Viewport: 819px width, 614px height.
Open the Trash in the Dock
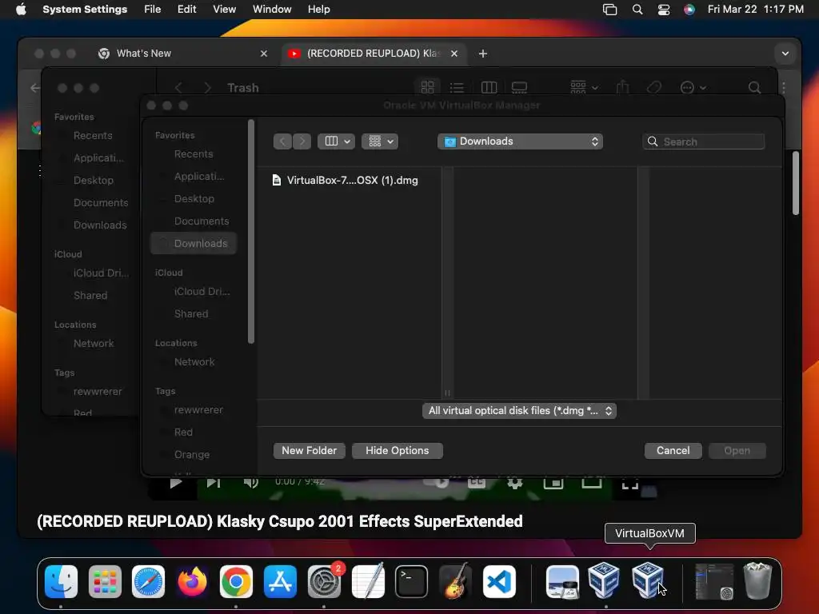[x=758, y=580]
